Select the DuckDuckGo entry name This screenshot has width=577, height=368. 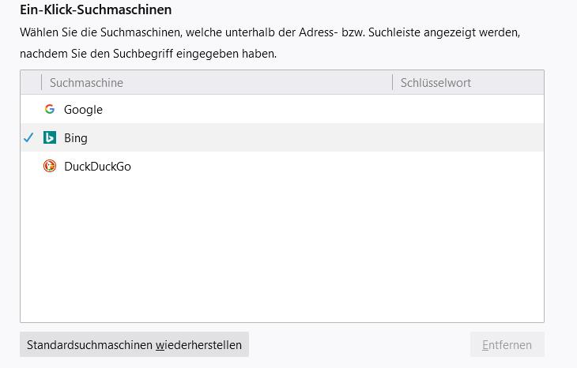tap(97, 166)
